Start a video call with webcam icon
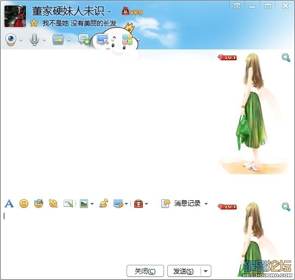Viewport: 295px width, 280px height. (11, 39)
